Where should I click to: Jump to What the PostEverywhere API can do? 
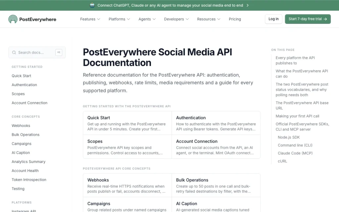(x=302, y=74)
